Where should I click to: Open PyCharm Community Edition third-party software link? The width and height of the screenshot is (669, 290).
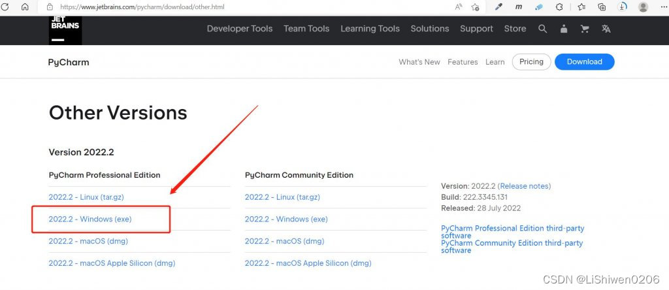[512, 246]
